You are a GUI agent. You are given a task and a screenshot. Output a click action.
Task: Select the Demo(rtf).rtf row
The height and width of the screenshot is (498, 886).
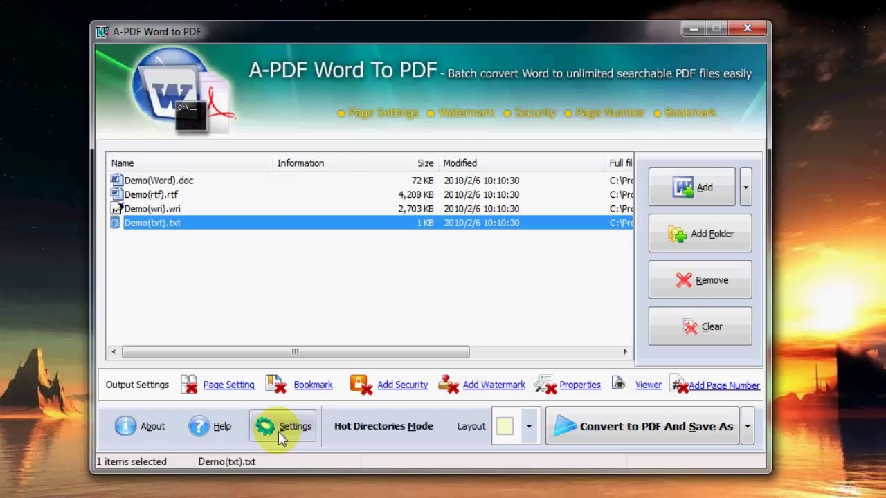point(370,194)
